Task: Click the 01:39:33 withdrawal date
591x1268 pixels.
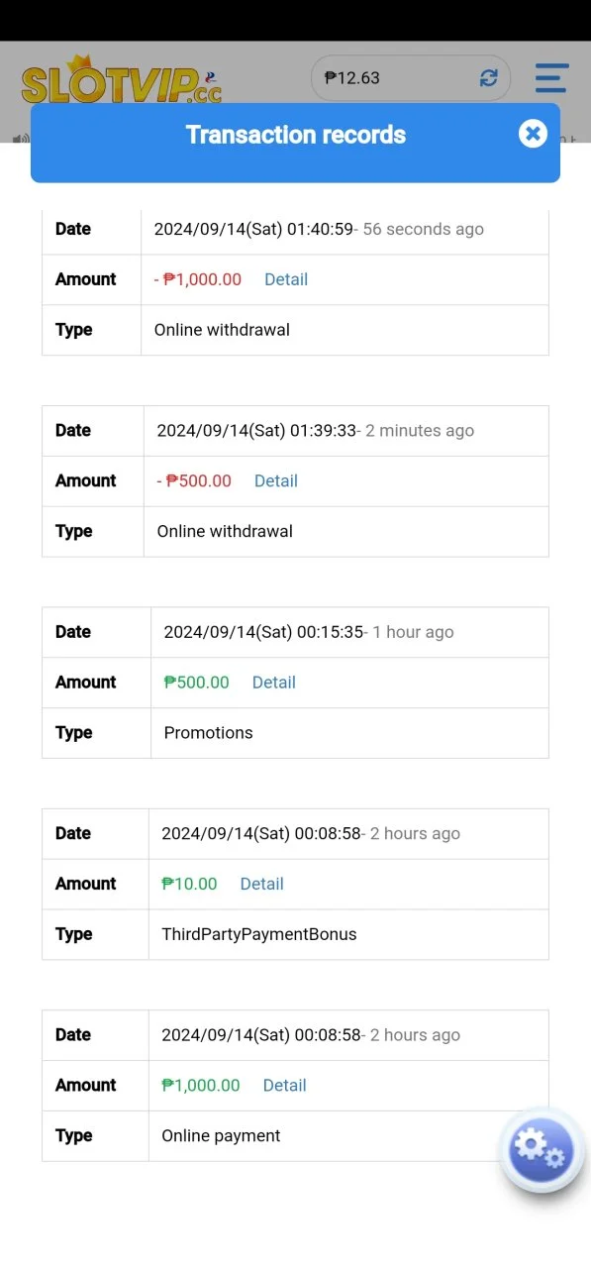Action: click(316, 431)
